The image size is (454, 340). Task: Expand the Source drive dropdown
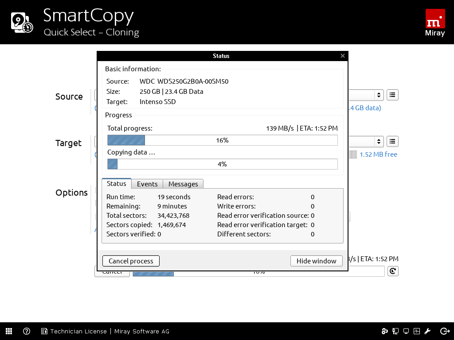[379, 95]
